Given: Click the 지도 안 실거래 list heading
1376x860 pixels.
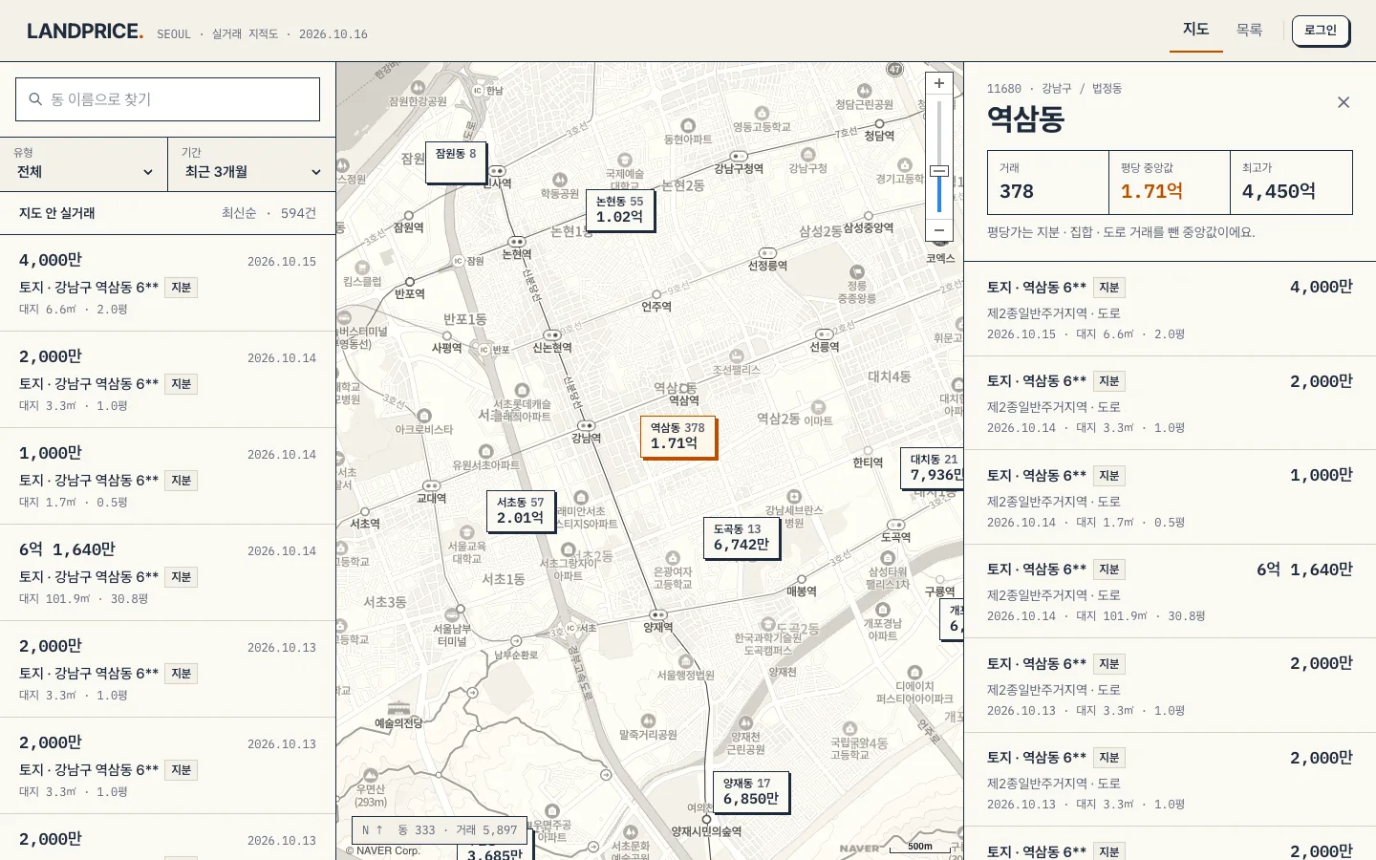Looking at the screenshot, I should 57,213.
